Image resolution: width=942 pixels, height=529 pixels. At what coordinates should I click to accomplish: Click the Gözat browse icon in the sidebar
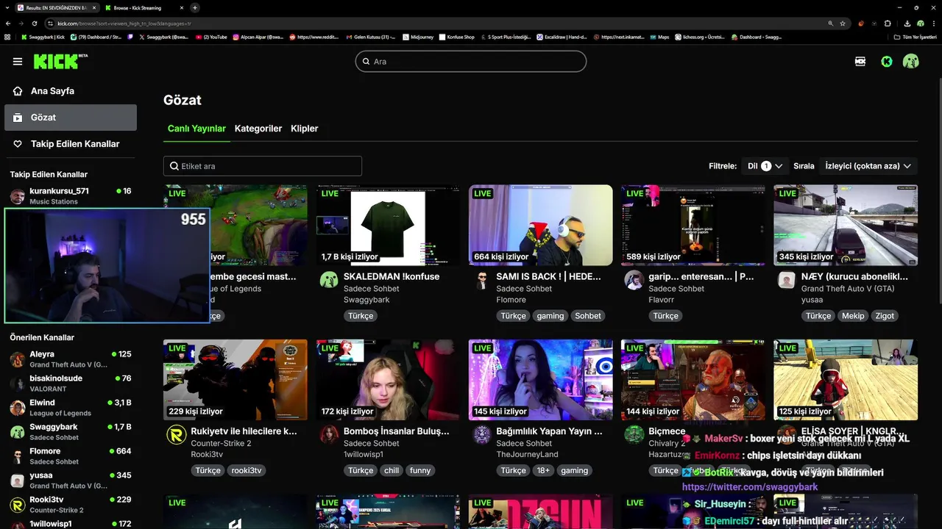(18, 118)
